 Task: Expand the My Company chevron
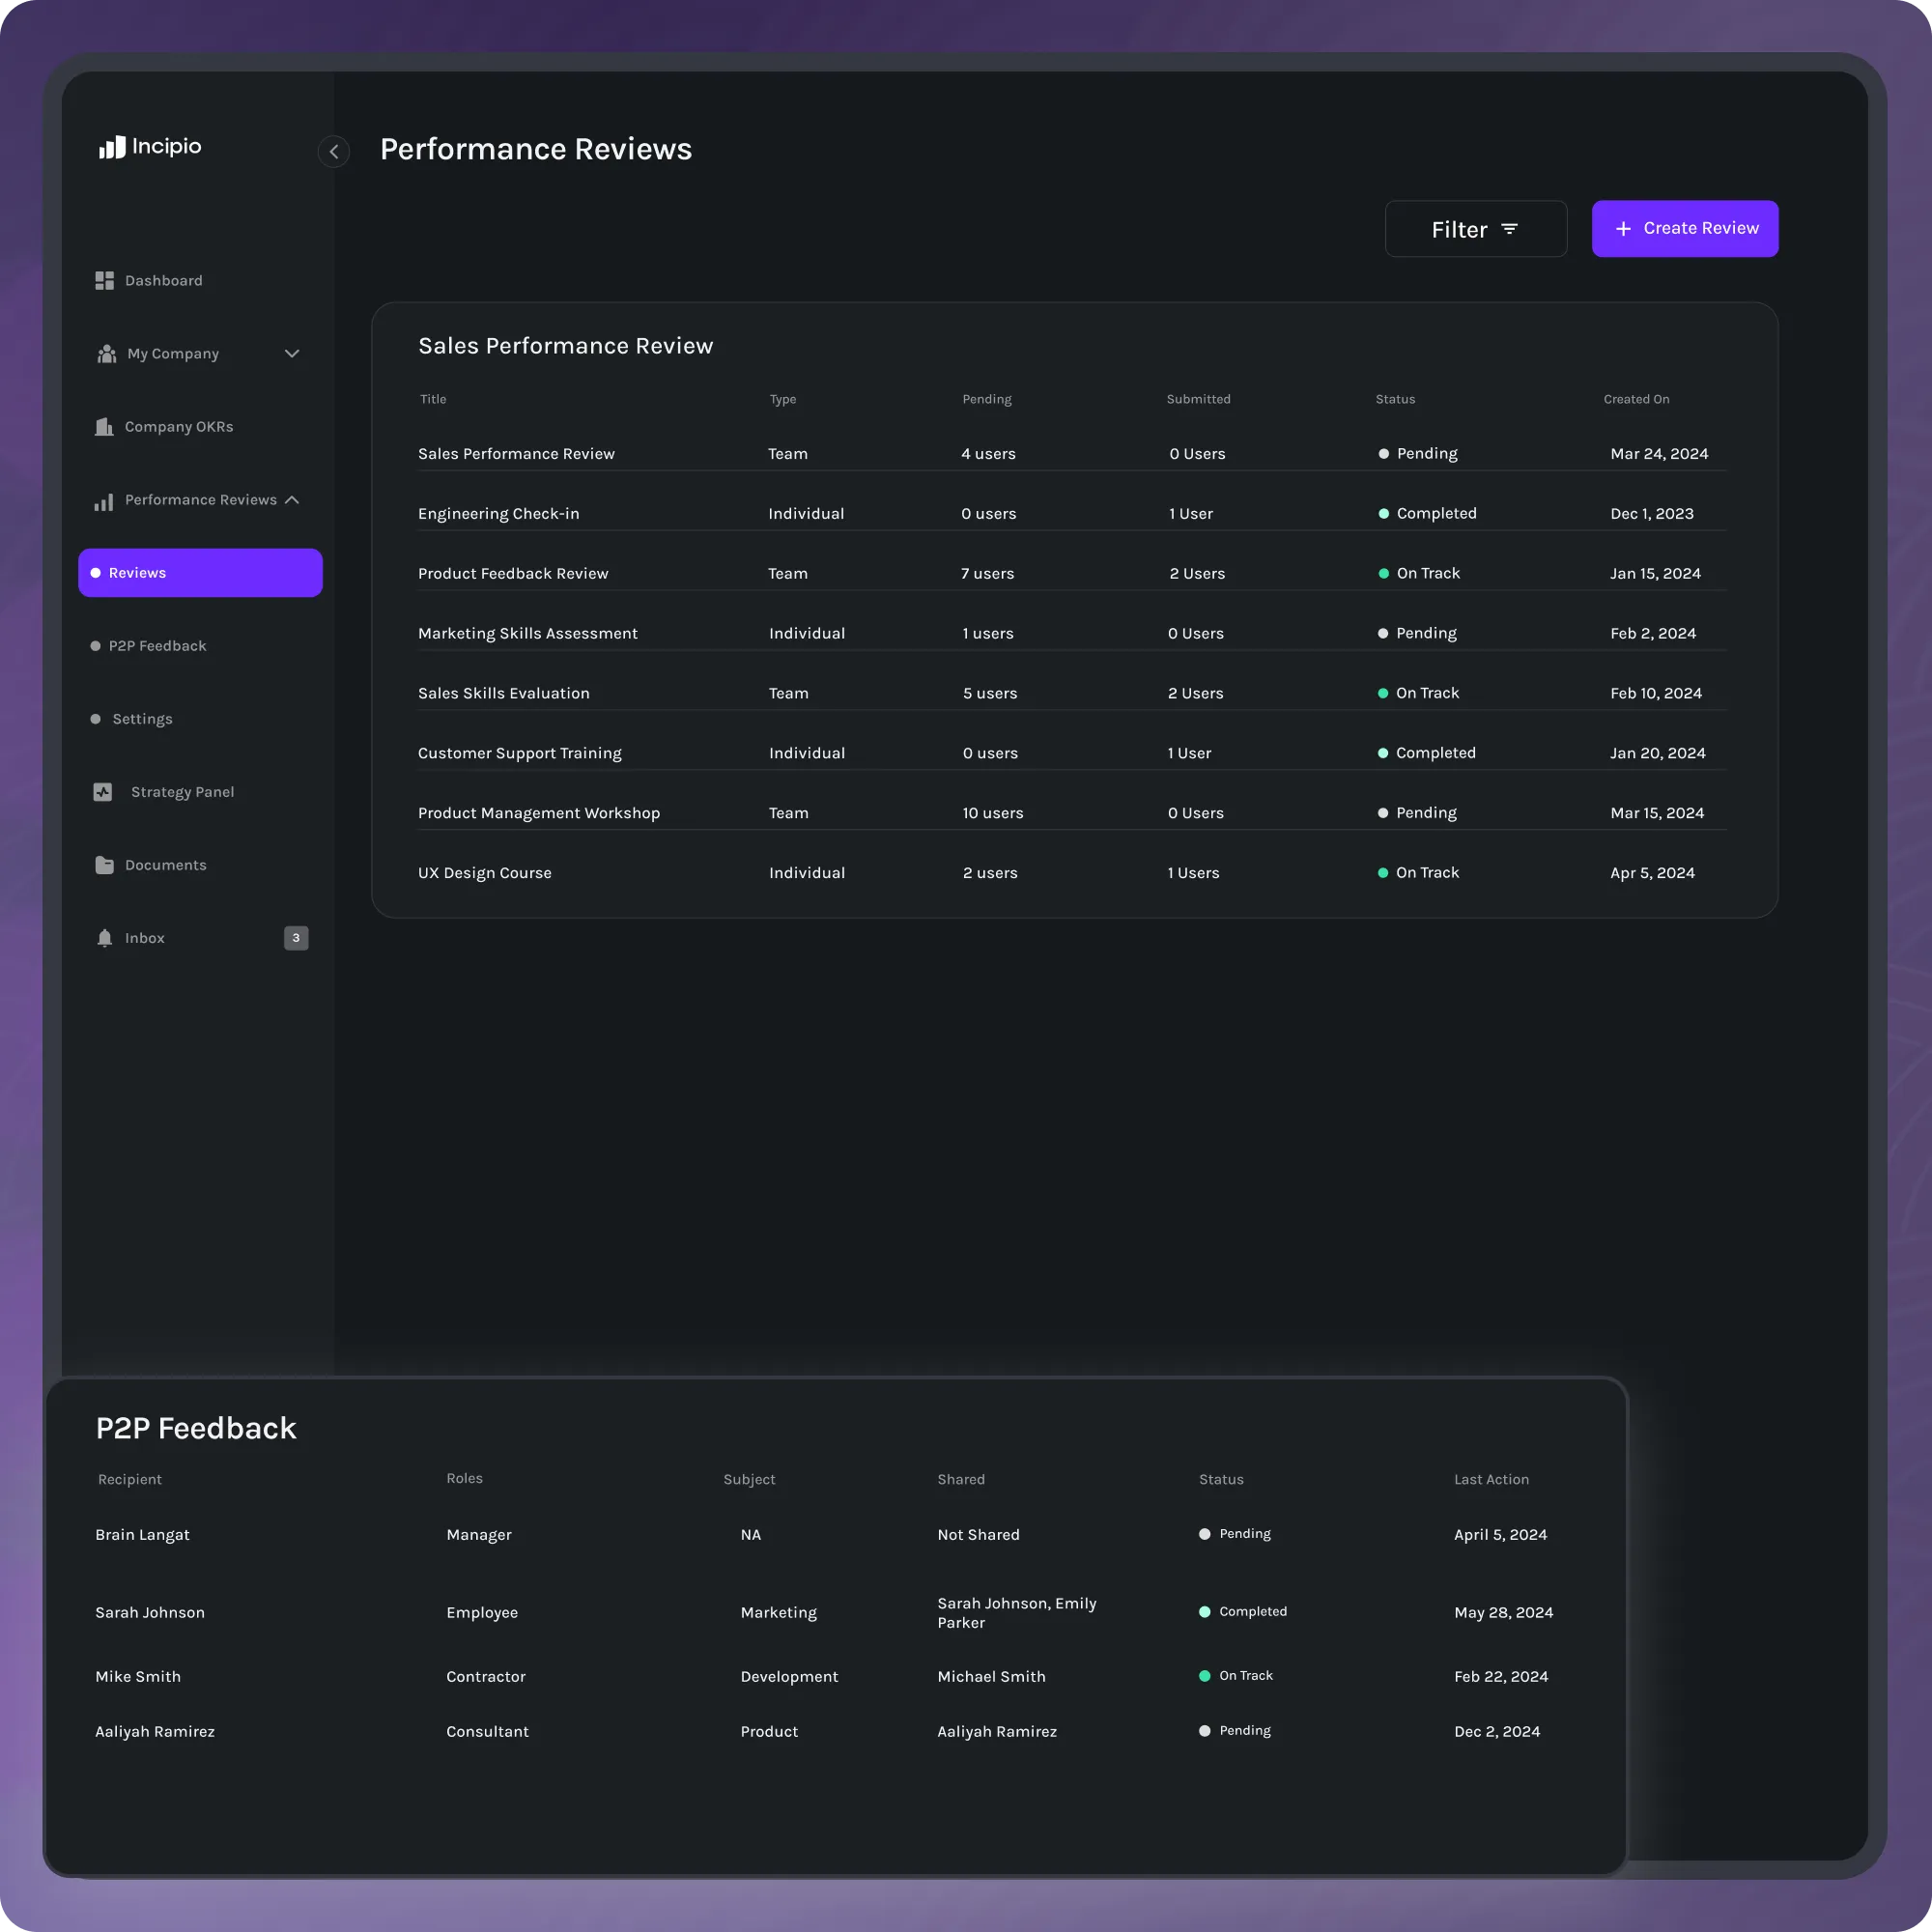coord(292,354)
